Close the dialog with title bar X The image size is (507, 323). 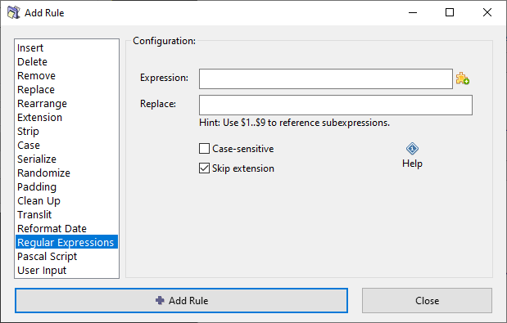(x=487, y=12)
